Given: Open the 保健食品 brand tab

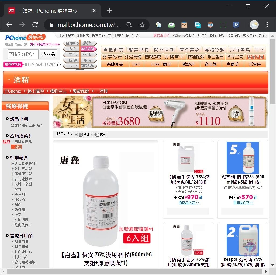Looking at the screenshot, I should tap(115, 64).
